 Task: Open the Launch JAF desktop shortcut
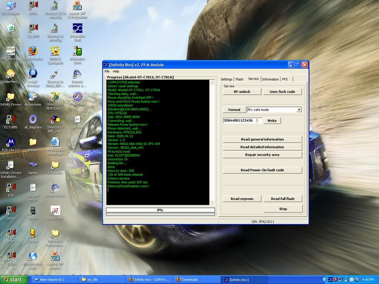coord(55,211)
